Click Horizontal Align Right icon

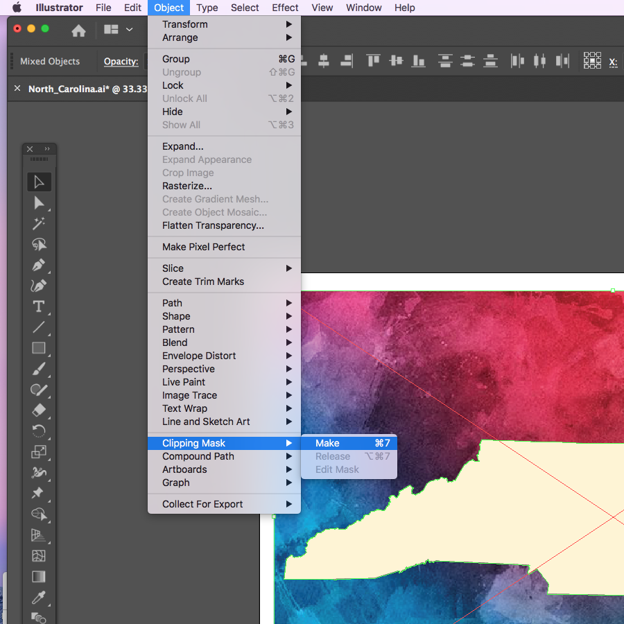(x=347, y=61)
